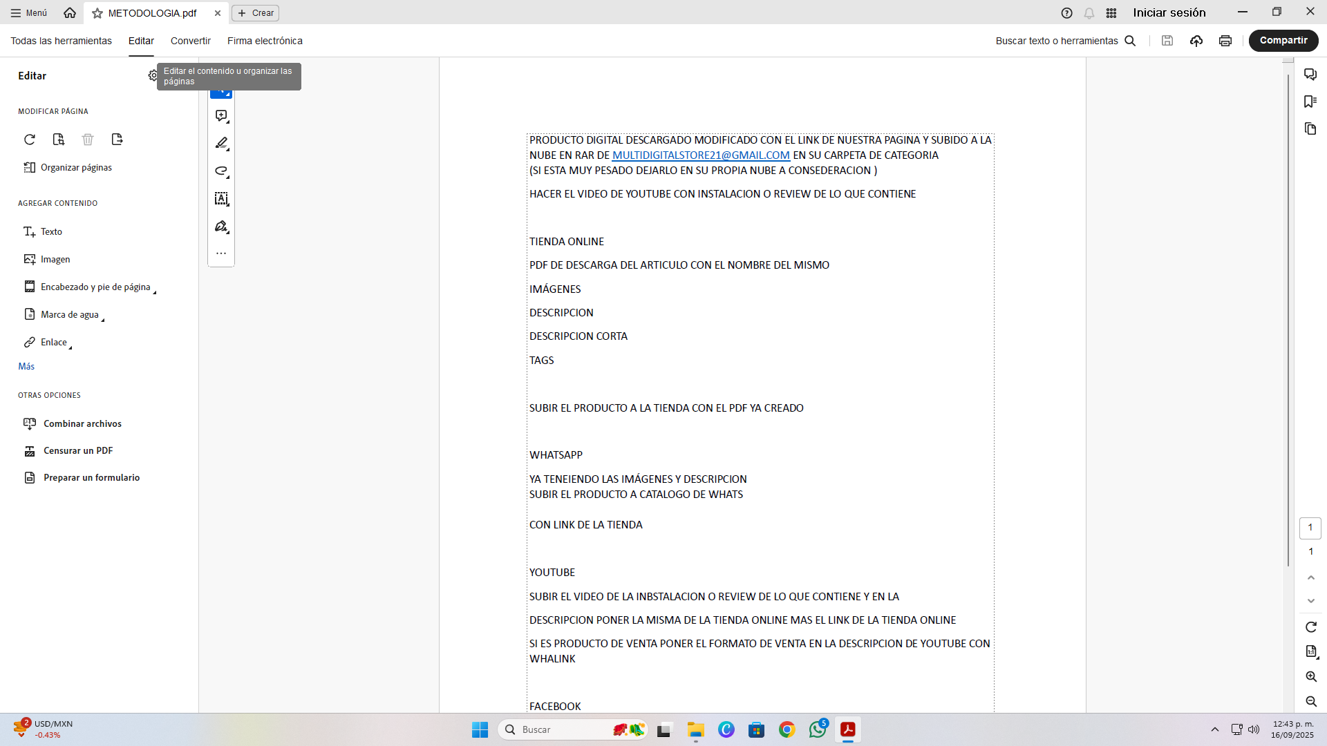Click the Más link in sidebar
Screen dimensions: 1327x746
pos(26,366)
